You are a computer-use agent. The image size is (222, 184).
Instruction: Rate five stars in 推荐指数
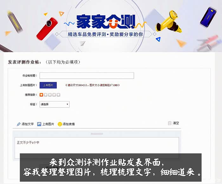[58, 95]
